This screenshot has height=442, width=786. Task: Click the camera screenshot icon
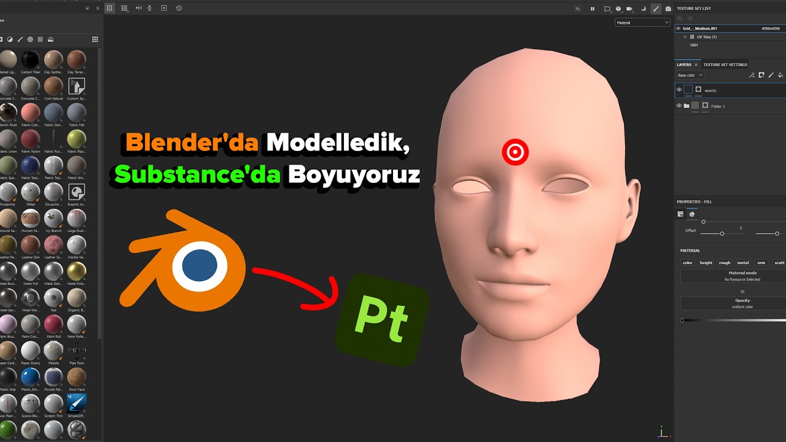pos(668,9)
